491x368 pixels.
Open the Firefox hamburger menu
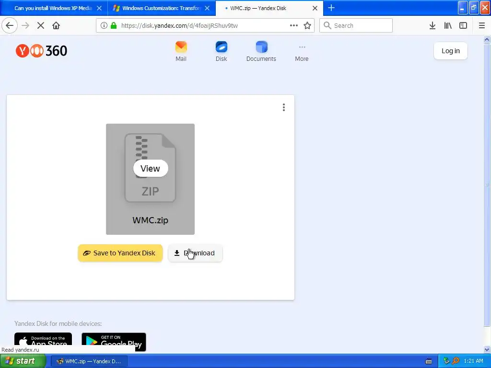pyautogui.click(x=482, y=25)
